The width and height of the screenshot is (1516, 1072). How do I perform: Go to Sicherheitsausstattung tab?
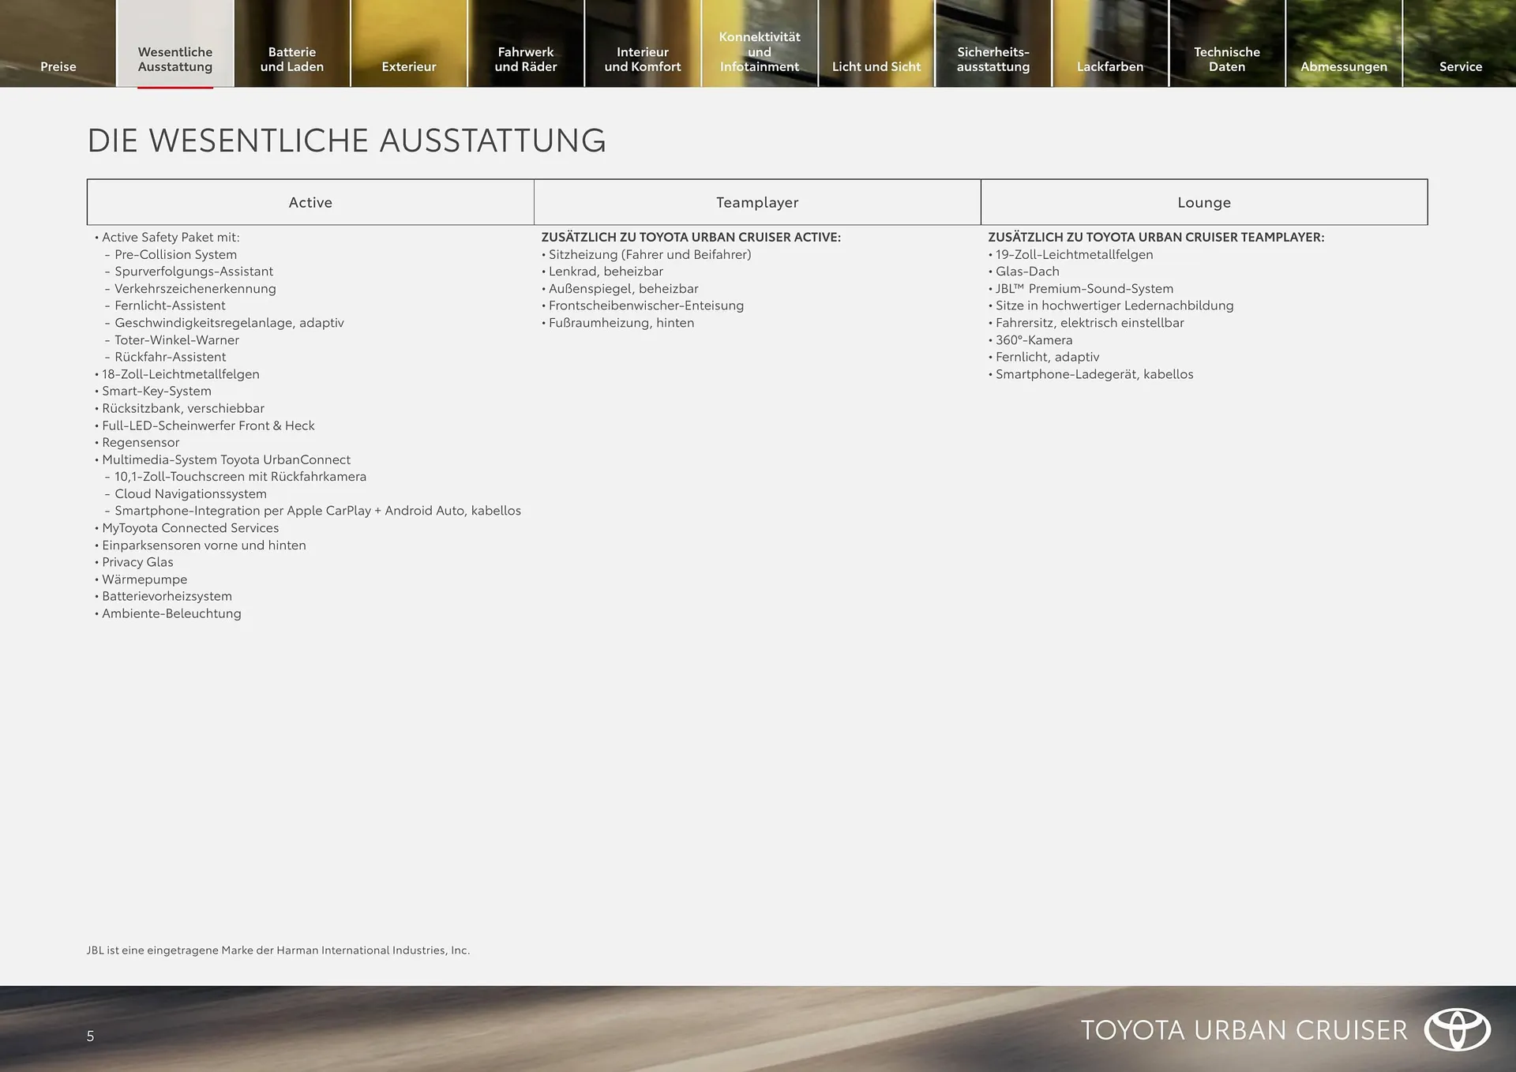pyautogui.click(x=993, y=59)
